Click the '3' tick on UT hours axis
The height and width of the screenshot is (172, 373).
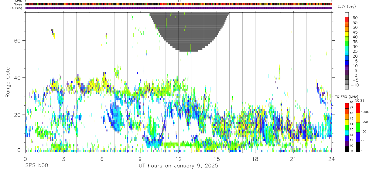coord(63,159)
